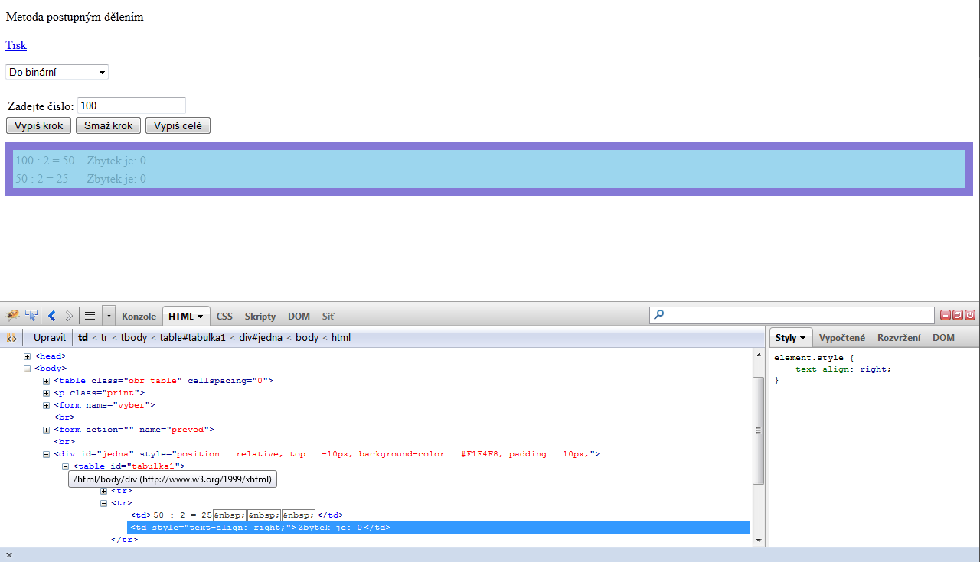980x562 pixels.
Task: Select the table#tabulka1 breadcrumb
Action: pos(192,337)
